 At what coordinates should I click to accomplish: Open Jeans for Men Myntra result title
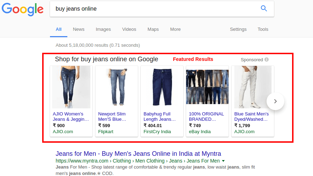[x=138, y=154]
